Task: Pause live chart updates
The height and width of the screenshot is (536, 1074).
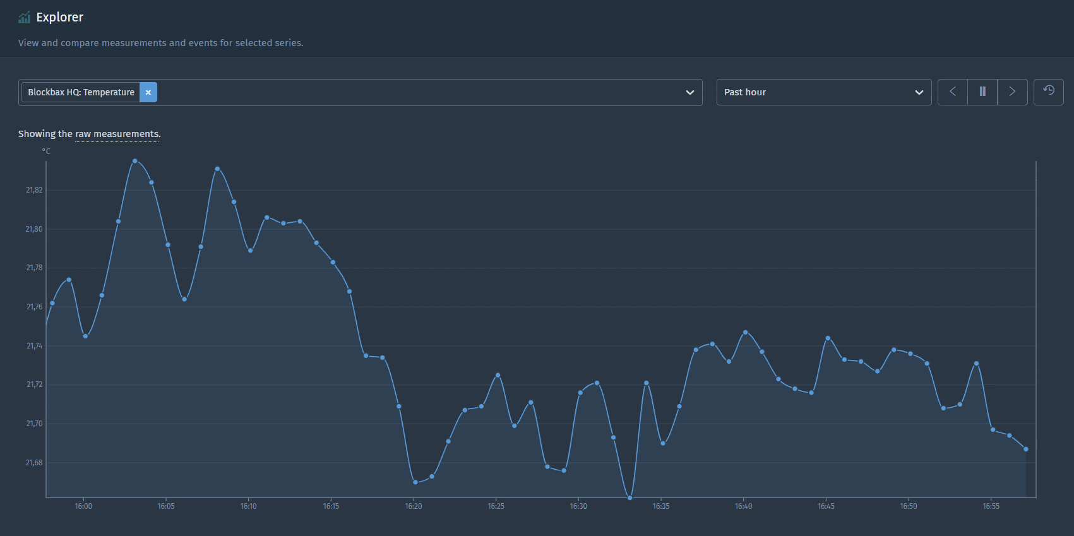Action: [x=982, y=92]
